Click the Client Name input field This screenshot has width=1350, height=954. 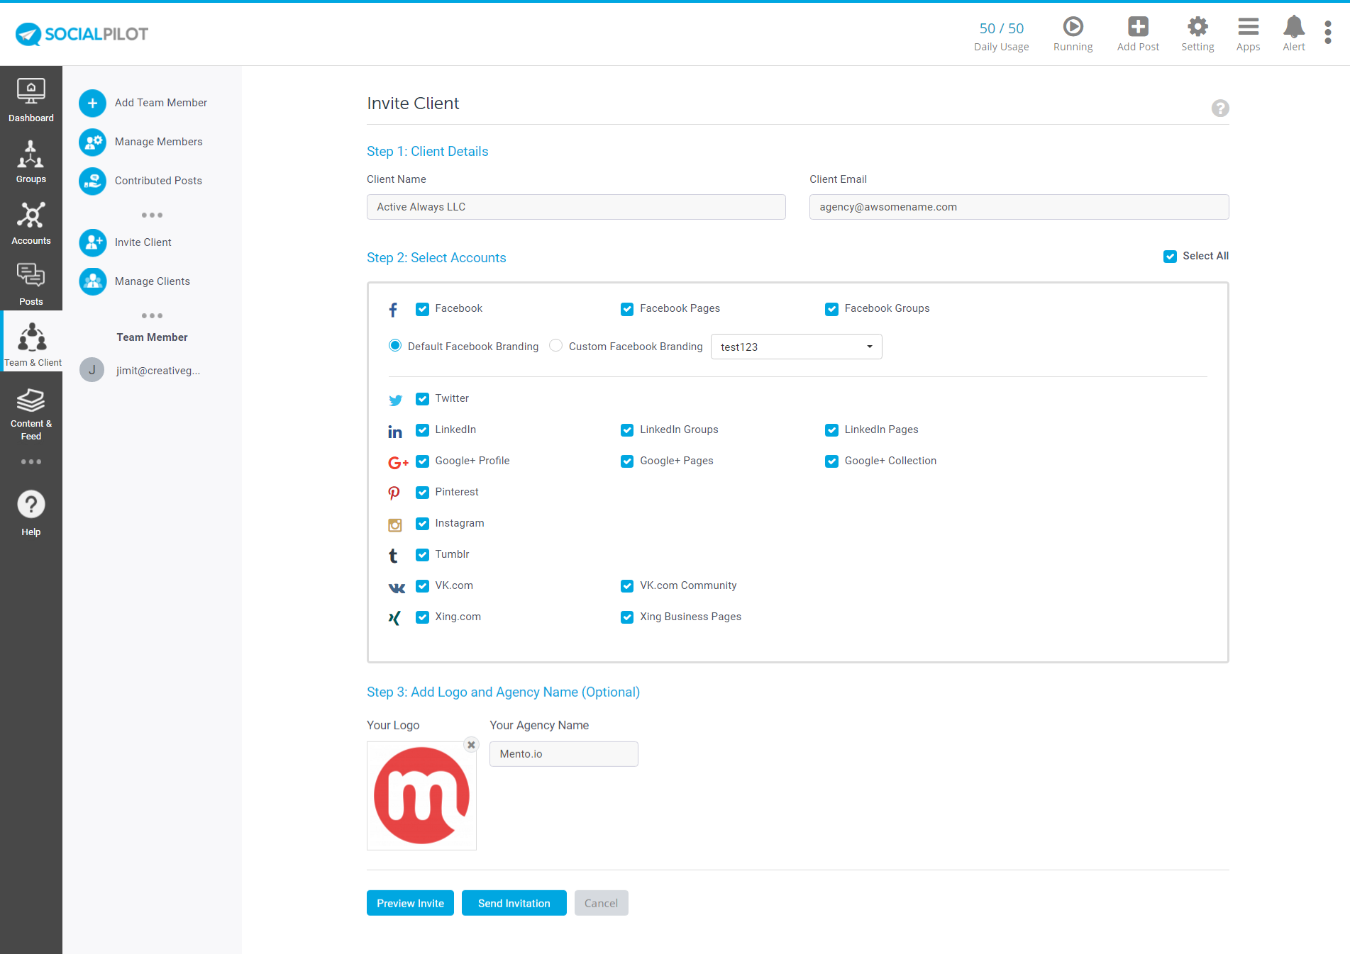(576, 207)
